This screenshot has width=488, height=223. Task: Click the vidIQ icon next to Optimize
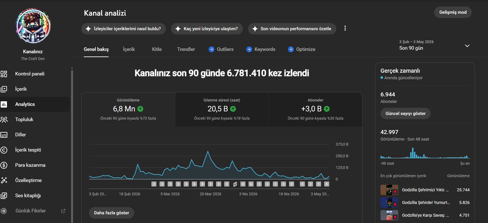click(x=291, y=49)
